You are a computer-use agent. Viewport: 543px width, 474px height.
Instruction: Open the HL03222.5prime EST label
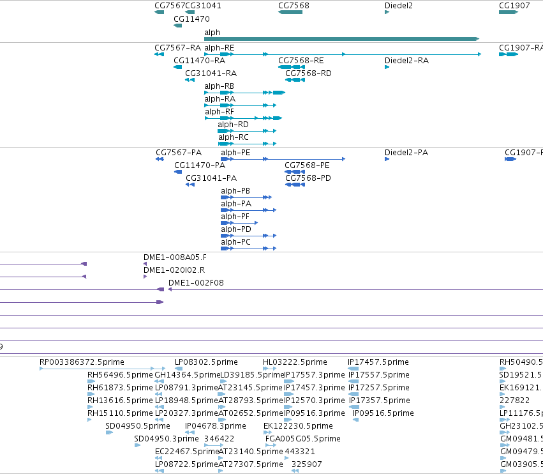click(x=295, y=362)
